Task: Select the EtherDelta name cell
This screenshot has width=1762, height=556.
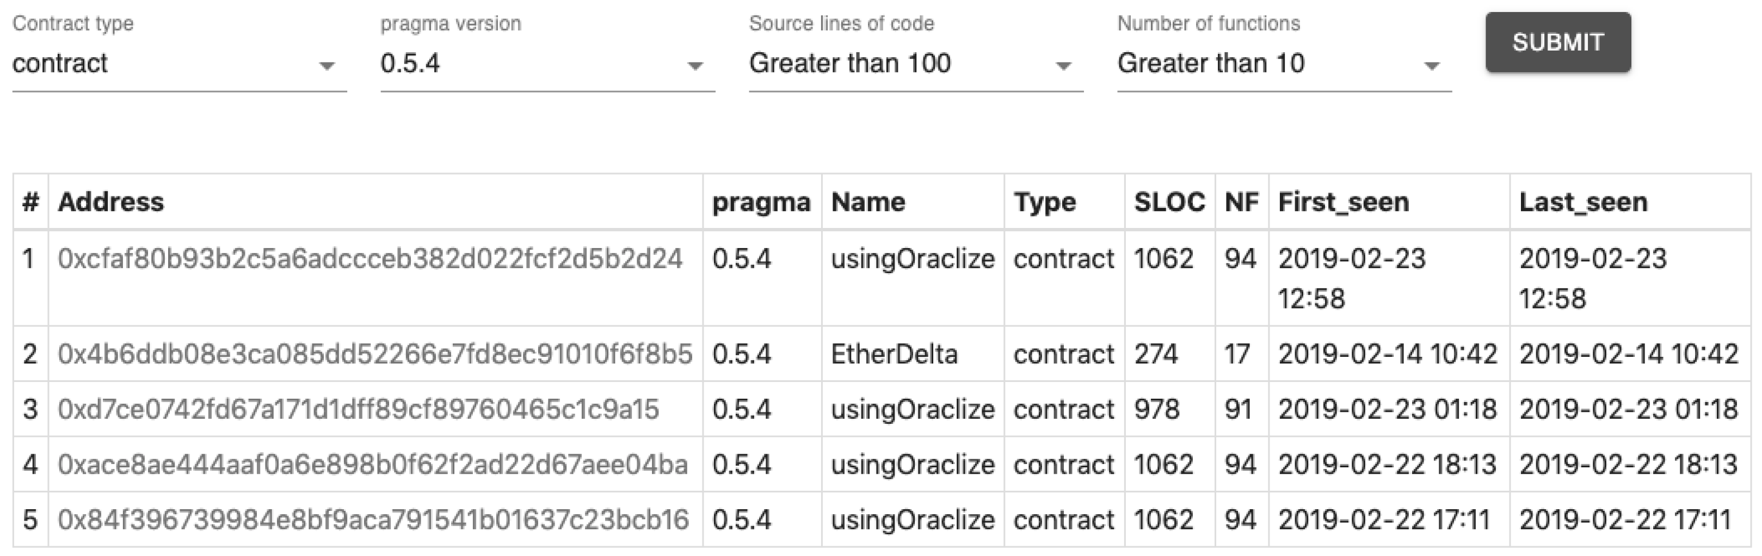Action: 894,354
